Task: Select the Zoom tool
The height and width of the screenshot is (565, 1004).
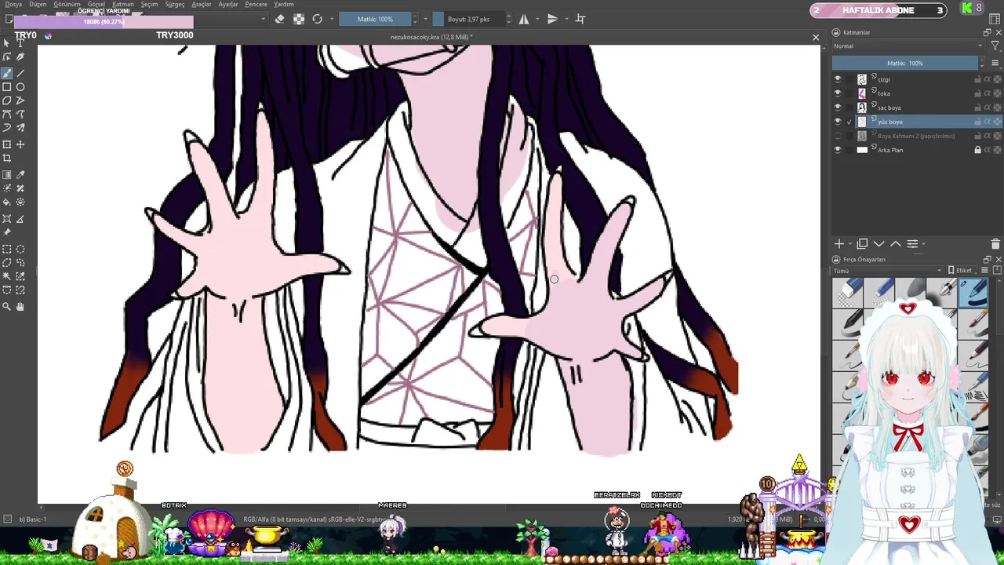Action: point(7,307)
